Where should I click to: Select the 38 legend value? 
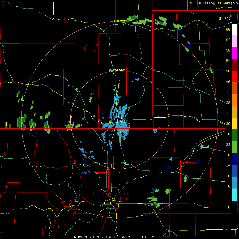coord(228,103)
